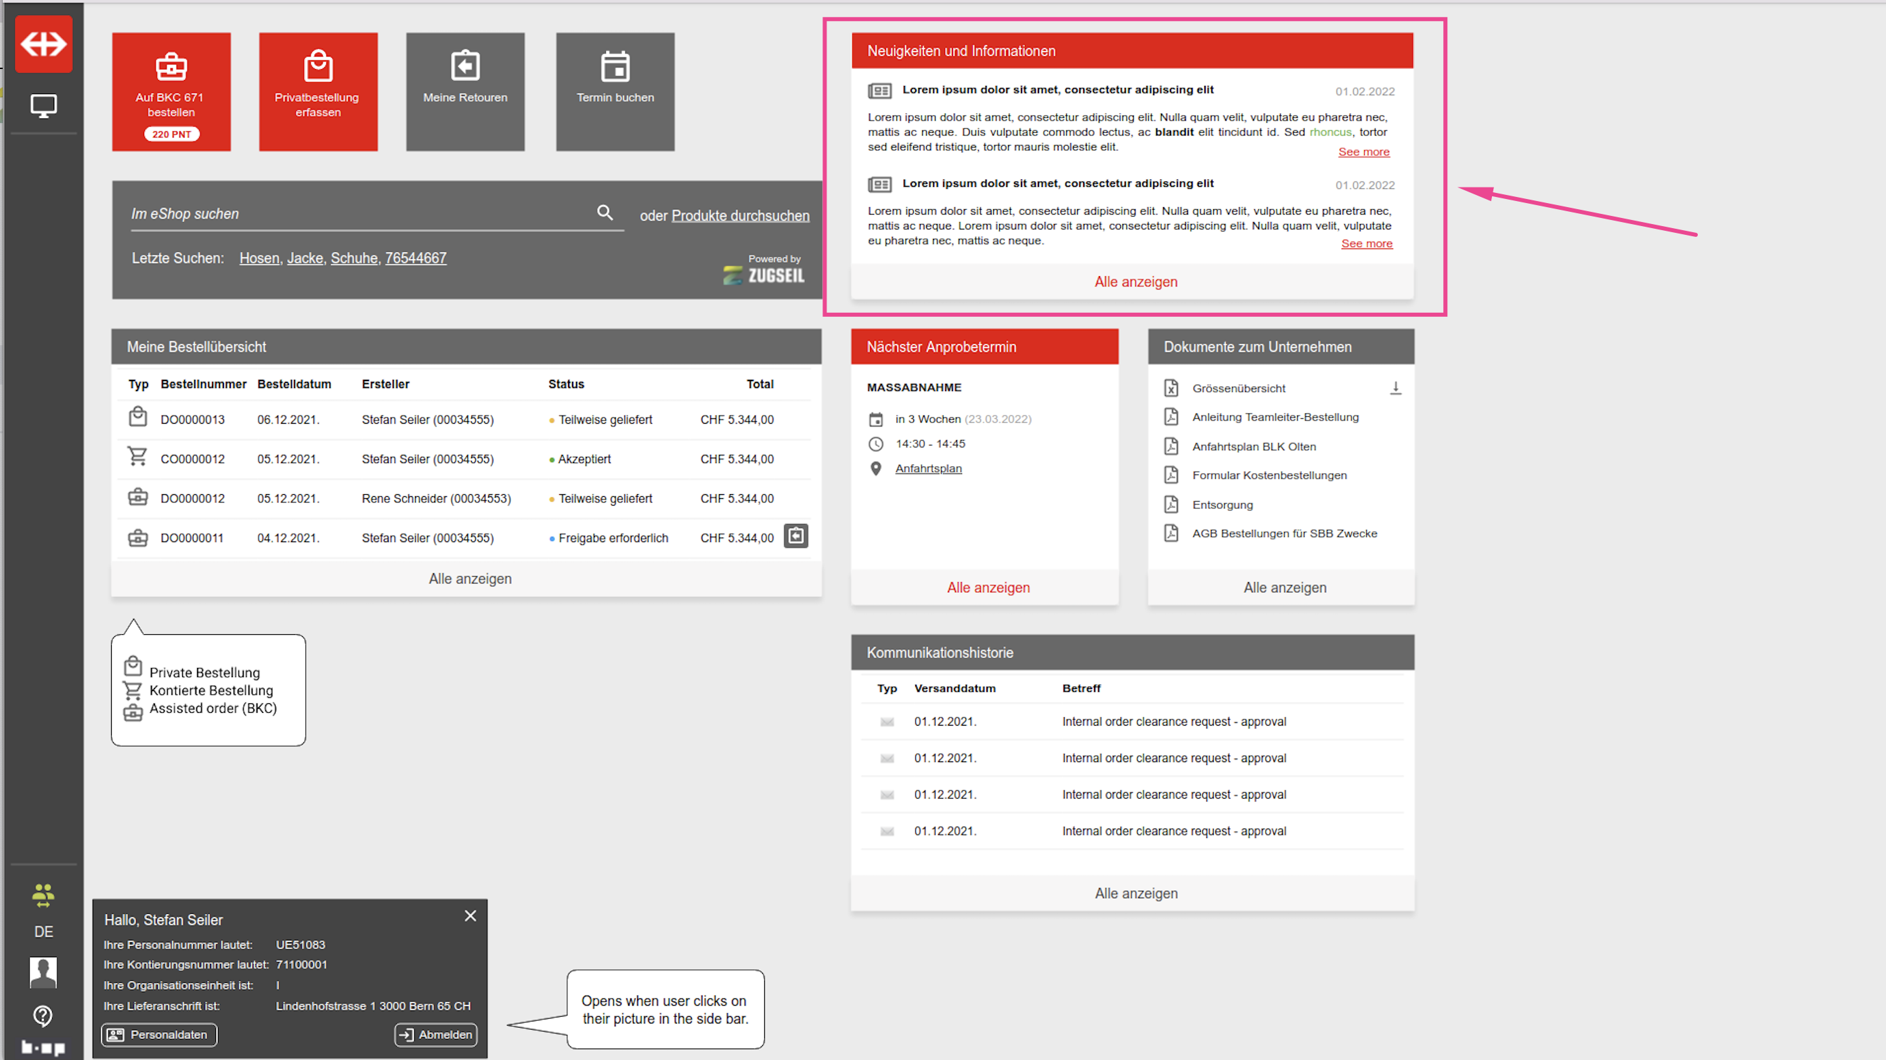1886x1060 pixels.
Task: Select the Meine Retouren tile
Action: (465, 91)
